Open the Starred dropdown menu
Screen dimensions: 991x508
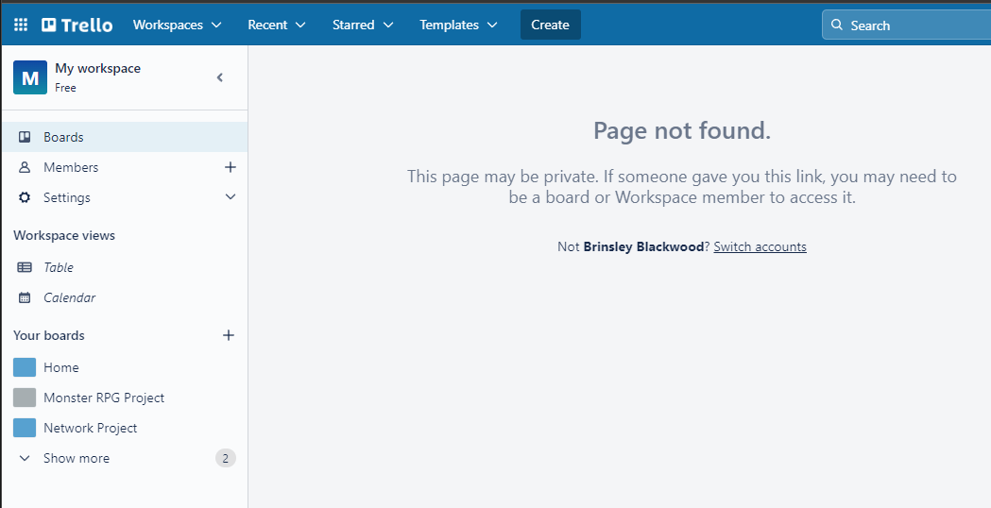click(x=363, y=25)
